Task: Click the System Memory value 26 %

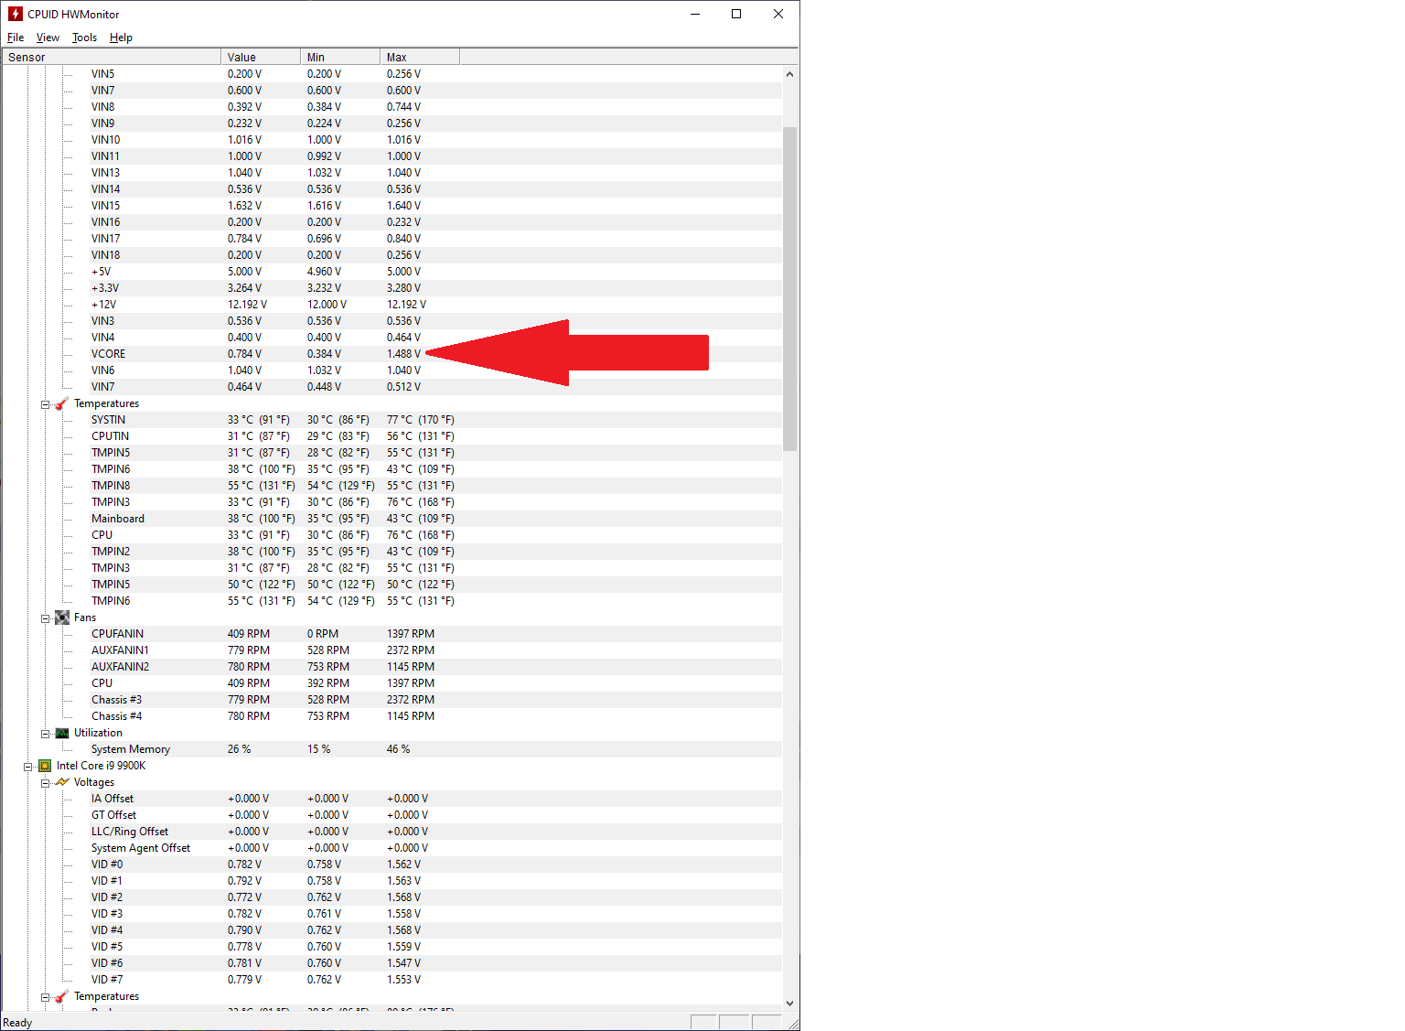Action: [239, 749]
